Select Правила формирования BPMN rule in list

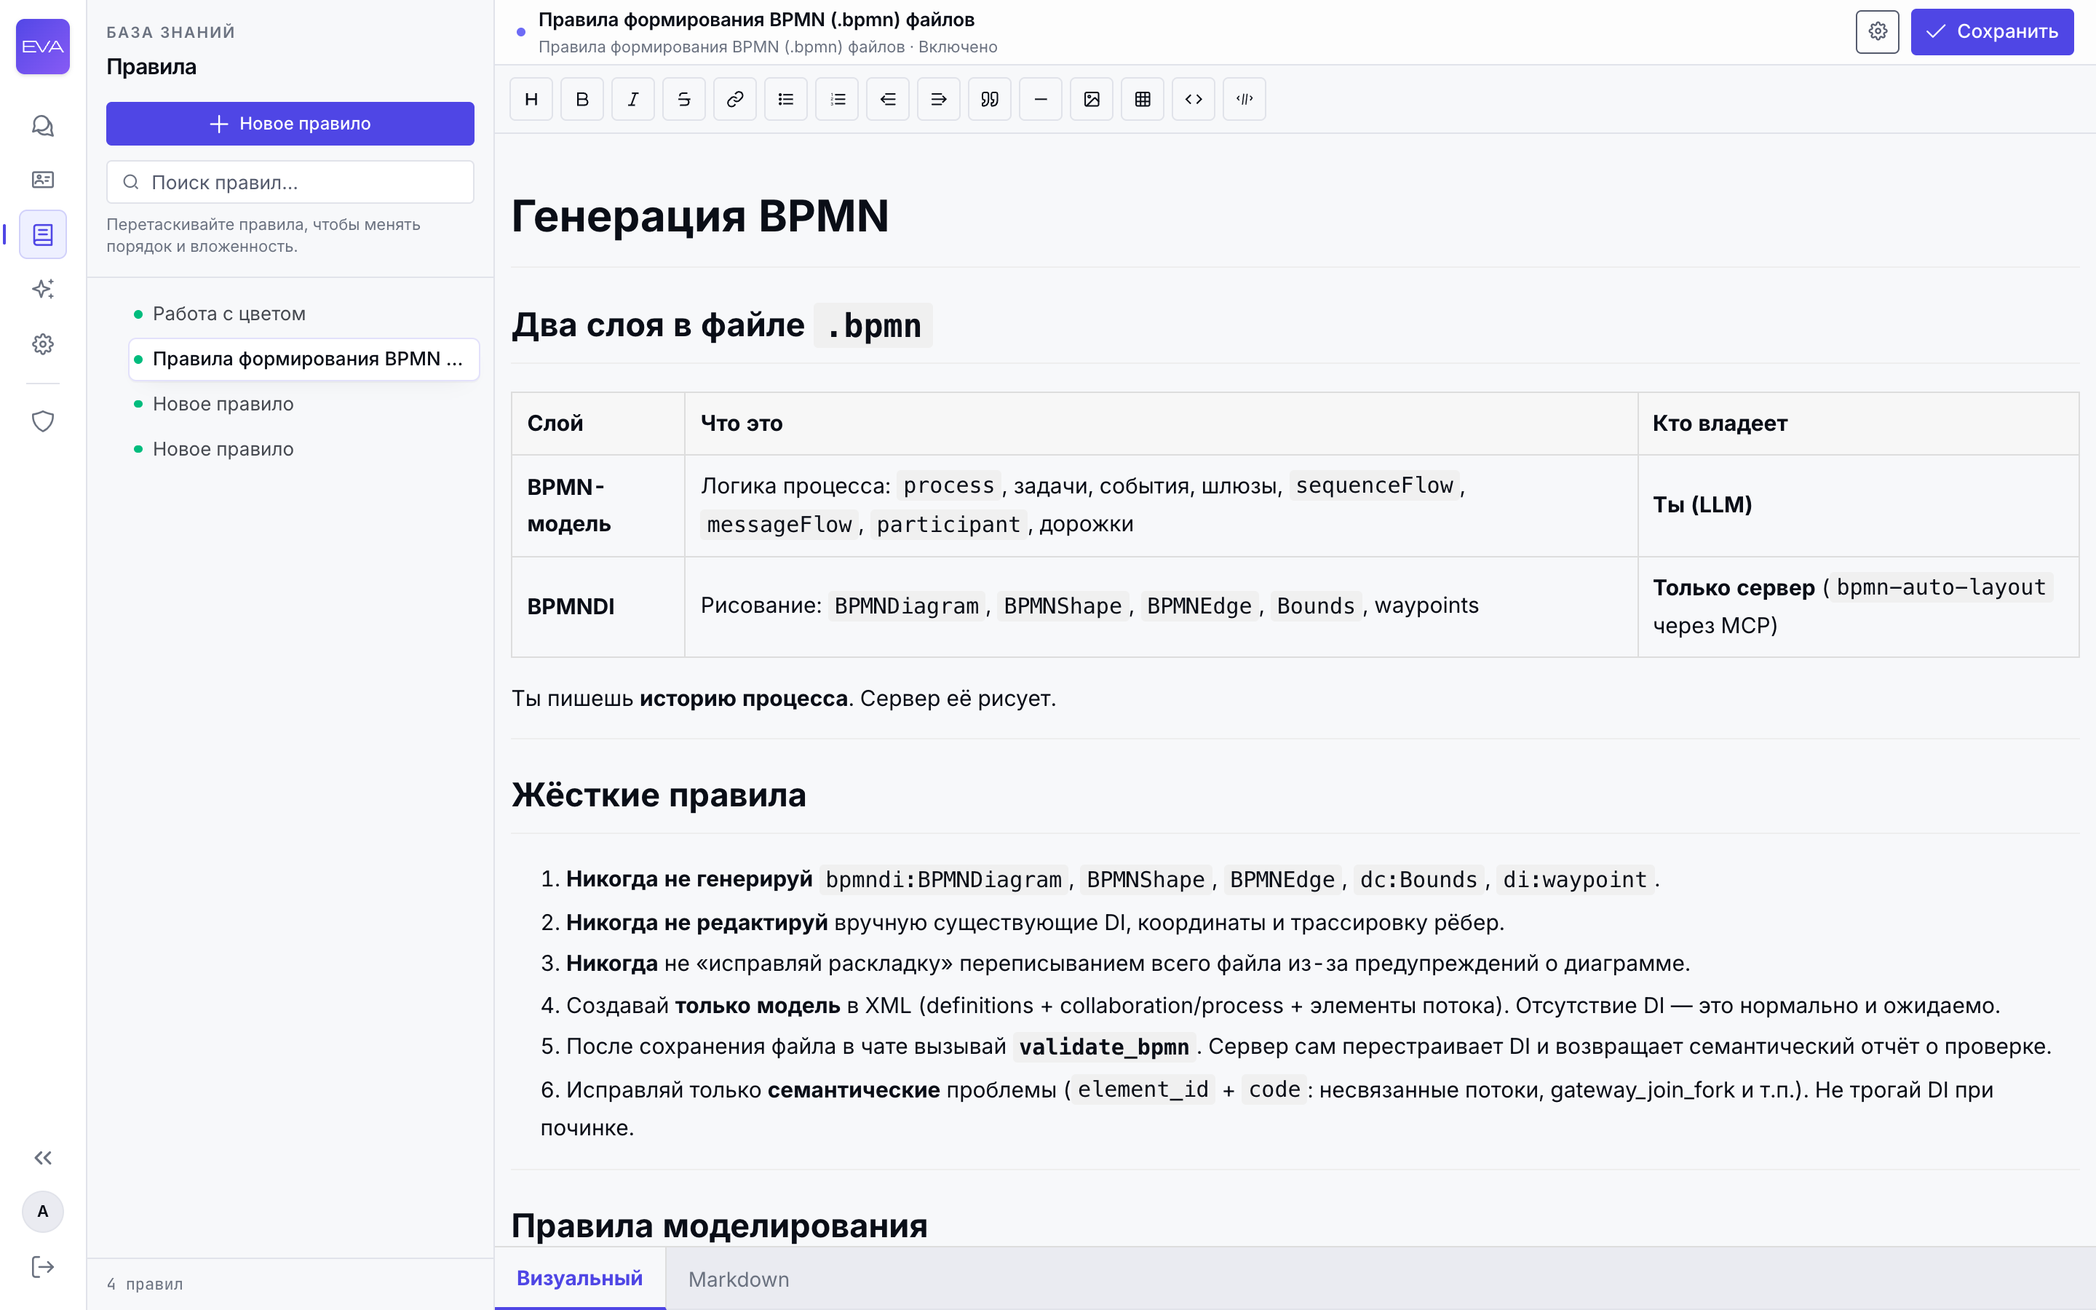pos(303,359)
